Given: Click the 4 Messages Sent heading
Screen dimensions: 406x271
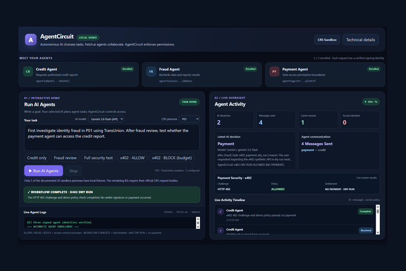Looking at the screenshot, I should [x=317, y=144].
